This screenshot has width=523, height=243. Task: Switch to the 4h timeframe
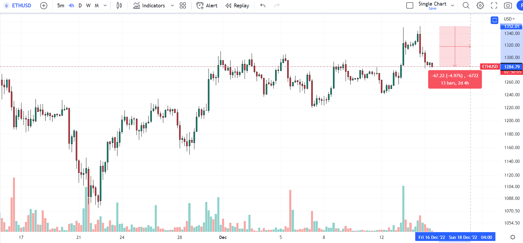tap(71, 6)
